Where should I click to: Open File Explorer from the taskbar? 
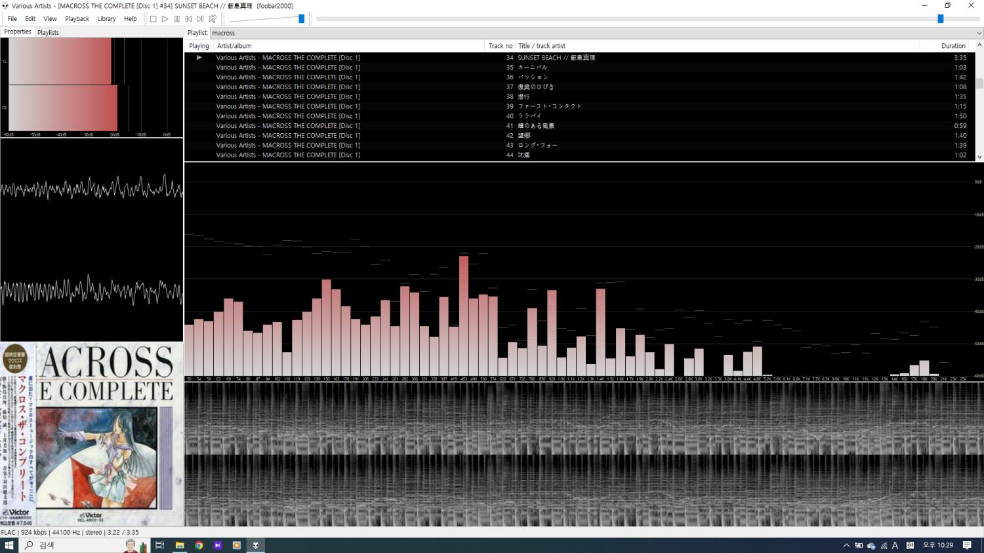tap(179, 545)
